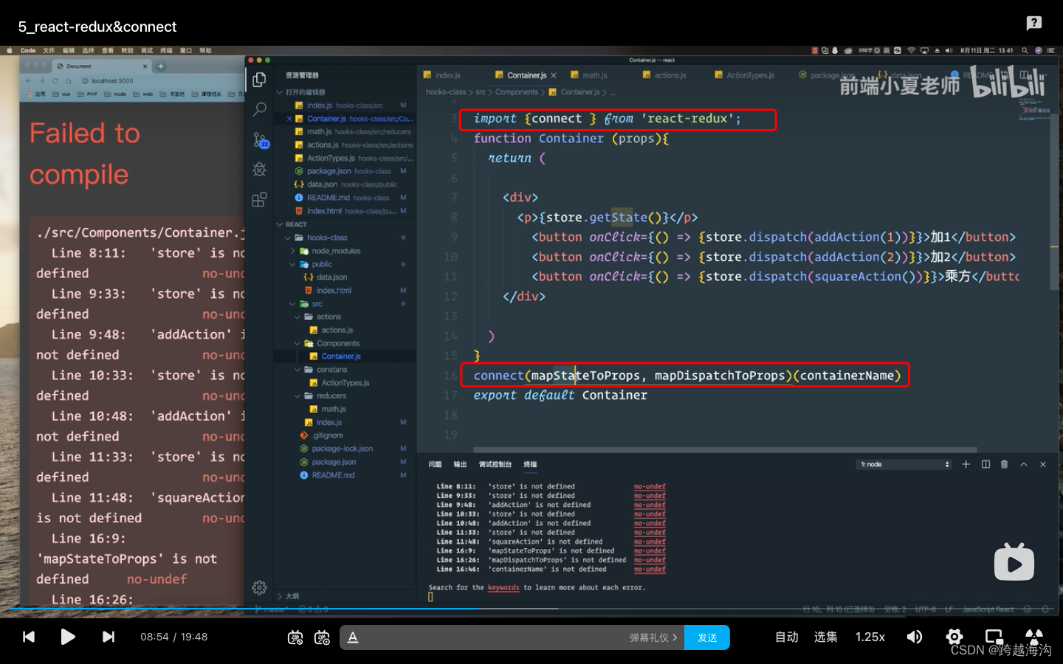Kill terminal with trash icon
Screen dimensions: 1063x664
click(1004, 464)
